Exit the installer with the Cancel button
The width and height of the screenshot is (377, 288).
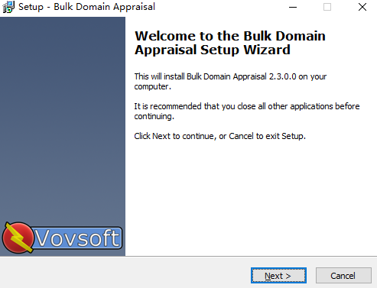click(343, 275)
